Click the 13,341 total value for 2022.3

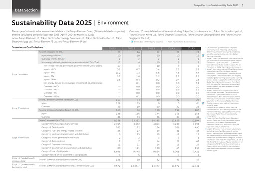(x=135, y=166)
